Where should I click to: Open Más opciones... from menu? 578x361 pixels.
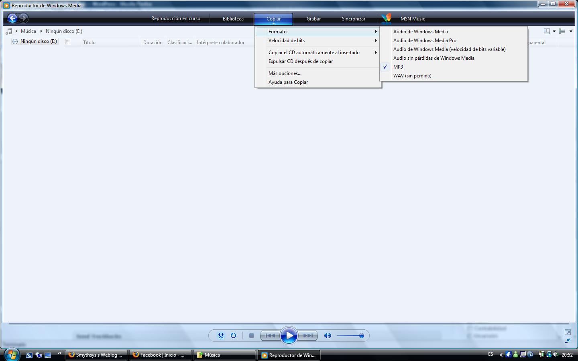coord(285,73)
